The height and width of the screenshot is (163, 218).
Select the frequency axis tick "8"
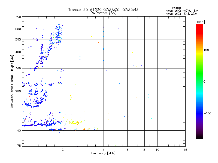pos(144,150)
